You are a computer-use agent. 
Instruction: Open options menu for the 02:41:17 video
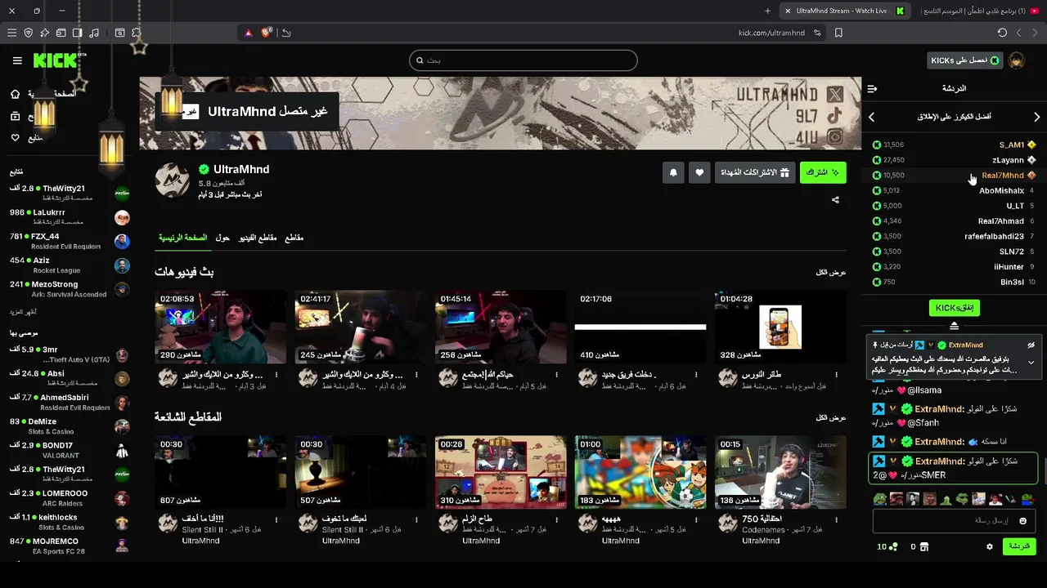point(416,375)
